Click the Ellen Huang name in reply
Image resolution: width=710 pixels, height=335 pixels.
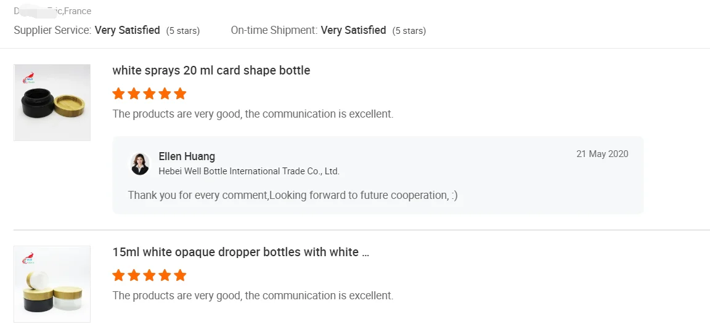pyautogui.click(x=187, y=156)
